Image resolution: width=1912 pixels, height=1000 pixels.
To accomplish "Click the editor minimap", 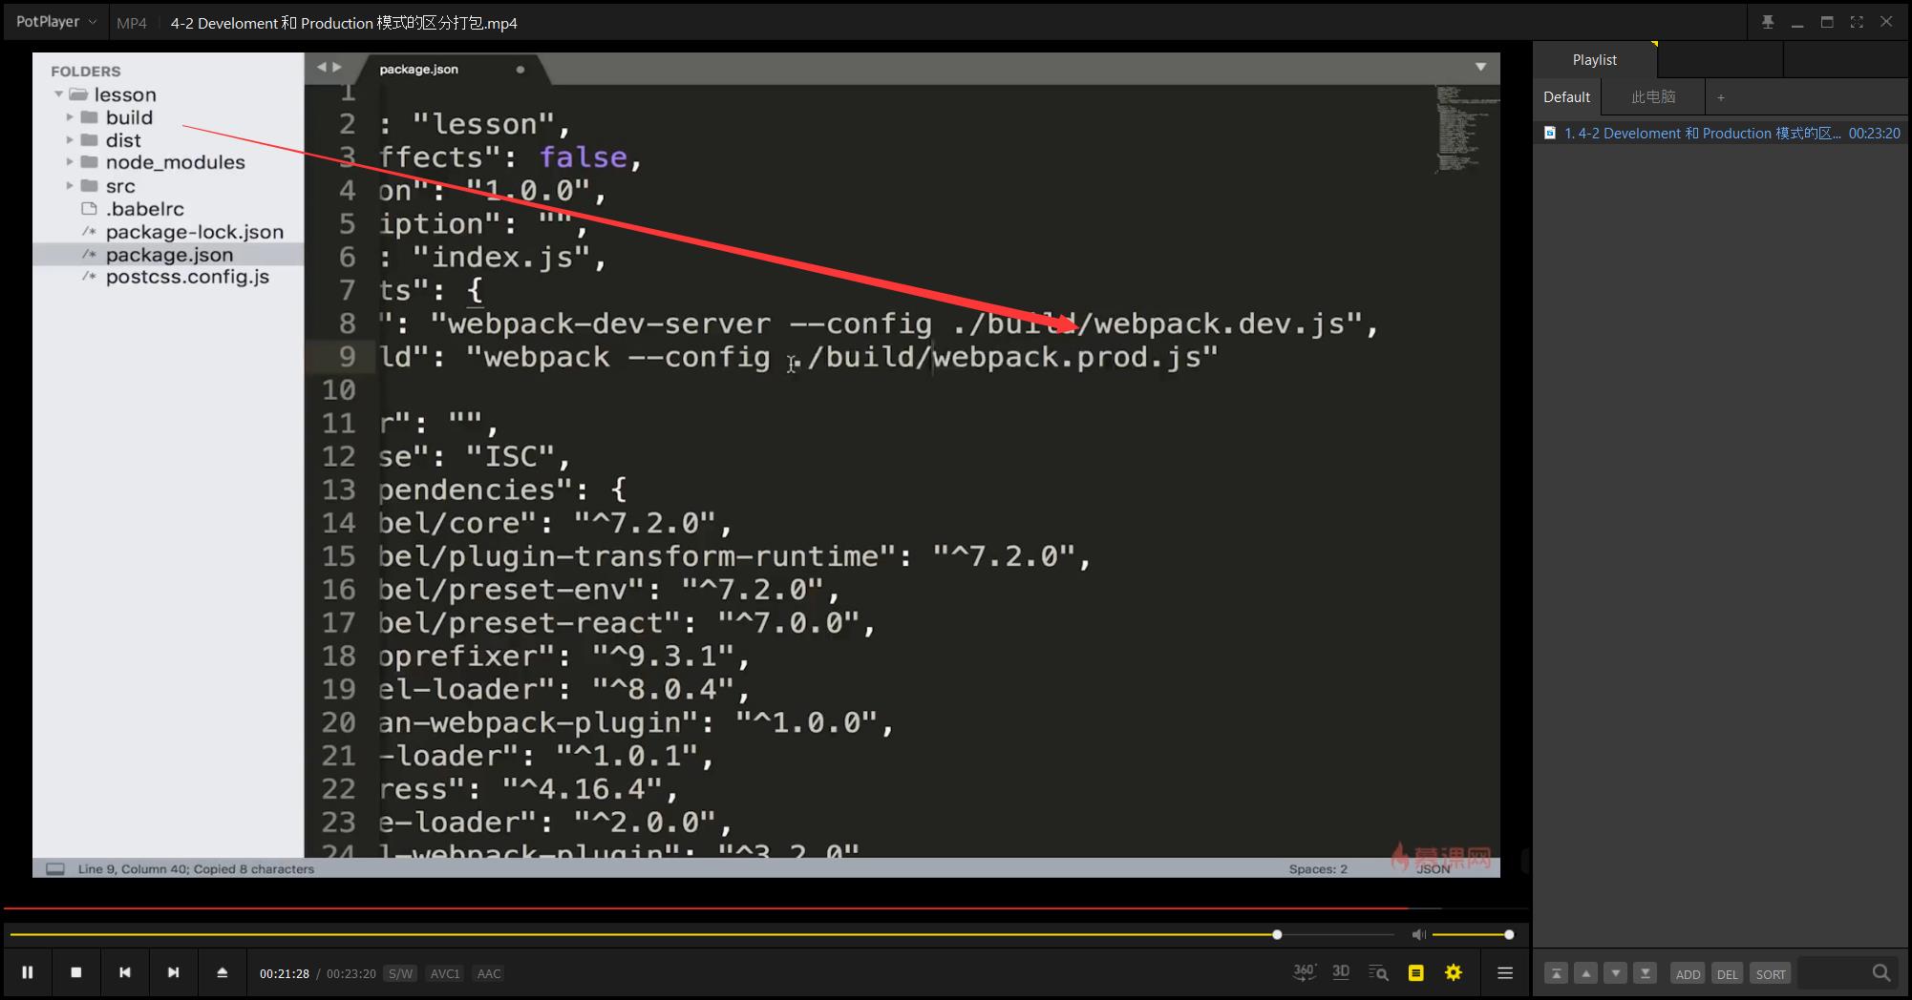I will (x=1466, y=130).
